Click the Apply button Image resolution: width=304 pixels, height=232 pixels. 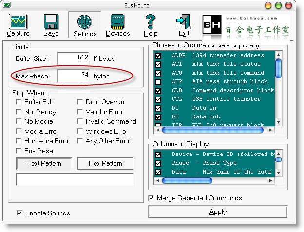218,212
